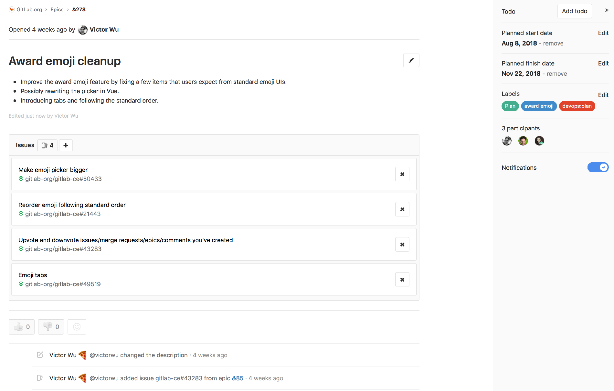Click the open status icon of gitlab-ce#21443
This screenshot has width=614, height=391.
(21, 214)
